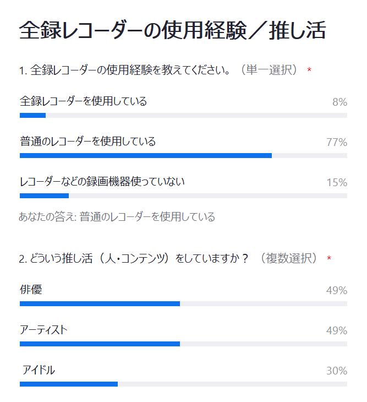Click the 8% percentage label
The image size is (367, 402).
[x=340, y=102]
